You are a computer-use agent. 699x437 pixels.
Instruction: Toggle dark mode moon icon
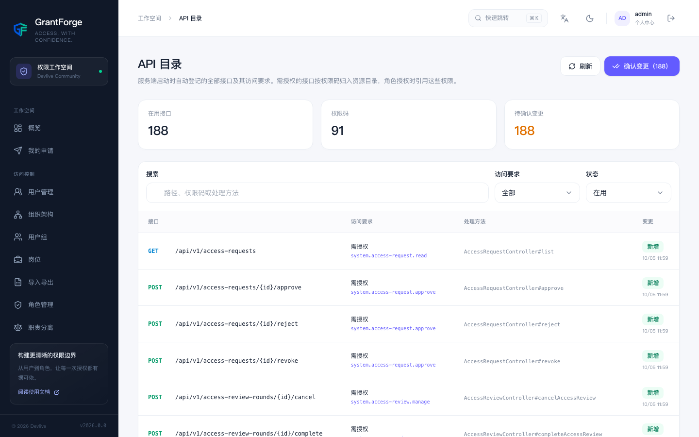click(x=590, y=18)
